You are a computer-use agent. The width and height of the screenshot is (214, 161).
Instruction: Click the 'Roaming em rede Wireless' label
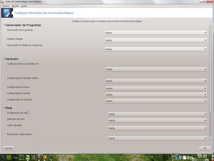tap(20, 134)
